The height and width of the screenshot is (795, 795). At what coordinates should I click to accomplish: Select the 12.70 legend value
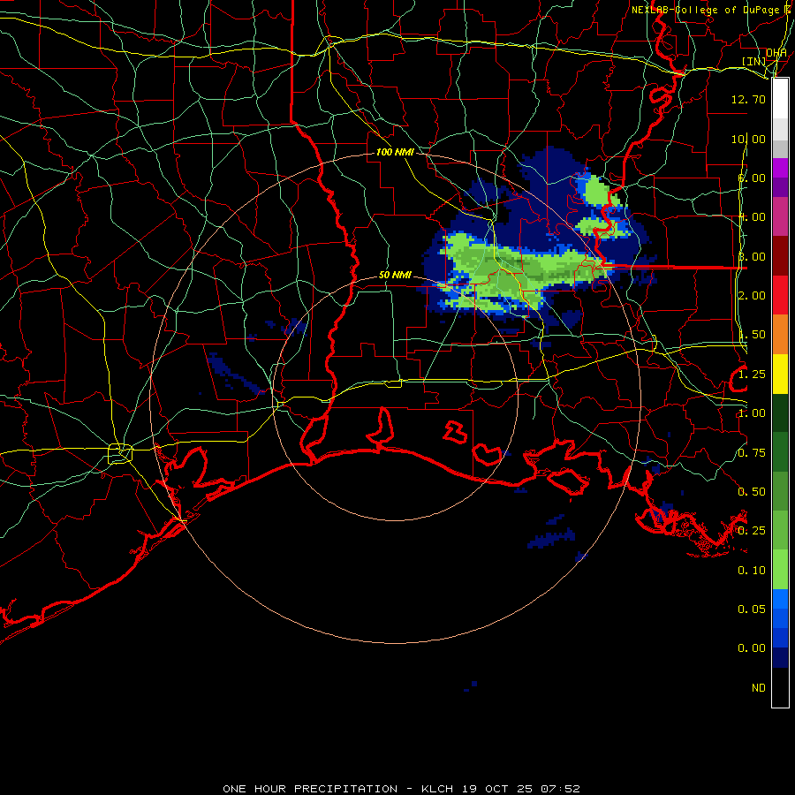(748, 99)
